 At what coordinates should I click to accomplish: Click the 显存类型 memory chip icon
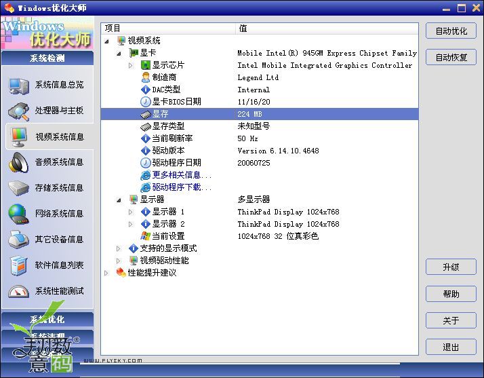[x=145, y=126]
